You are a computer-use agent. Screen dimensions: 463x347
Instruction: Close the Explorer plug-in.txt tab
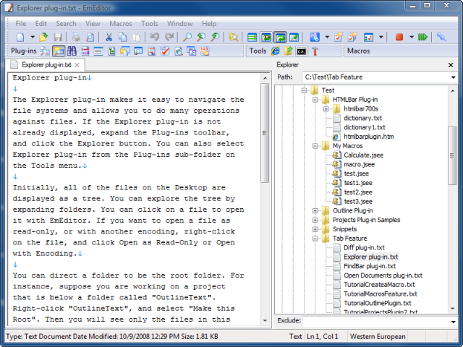77,65
